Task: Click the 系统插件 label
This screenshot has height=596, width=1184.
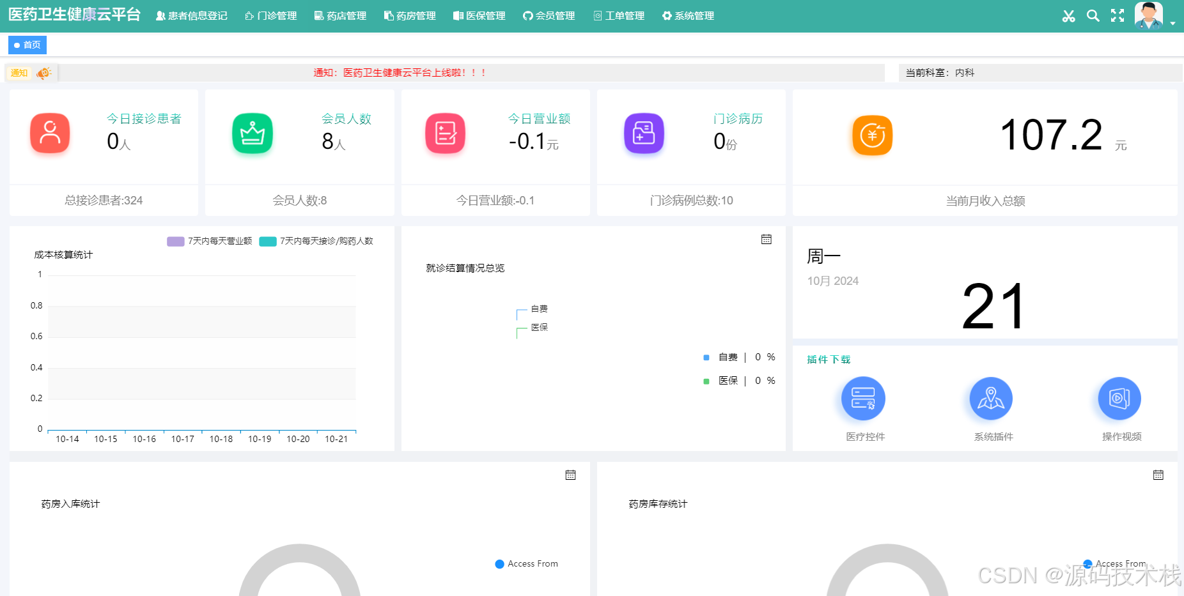Action: click(x=993, y=437)
